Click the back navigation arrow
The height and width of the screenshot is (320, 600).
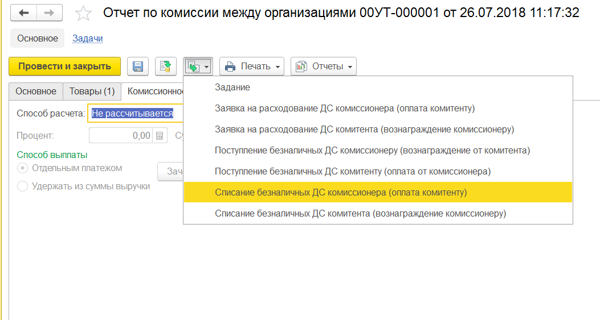24,13
